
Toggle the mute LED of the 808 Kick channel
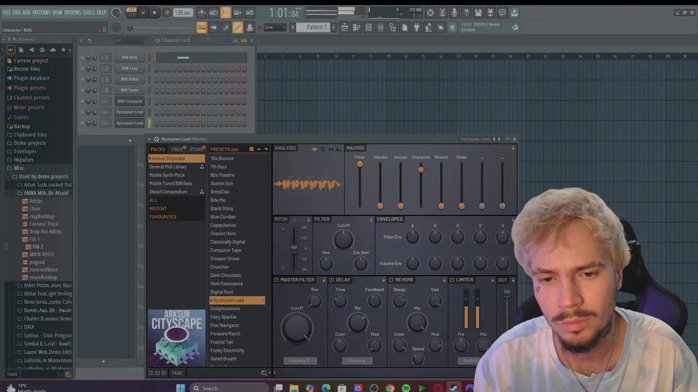click(82, 58)
